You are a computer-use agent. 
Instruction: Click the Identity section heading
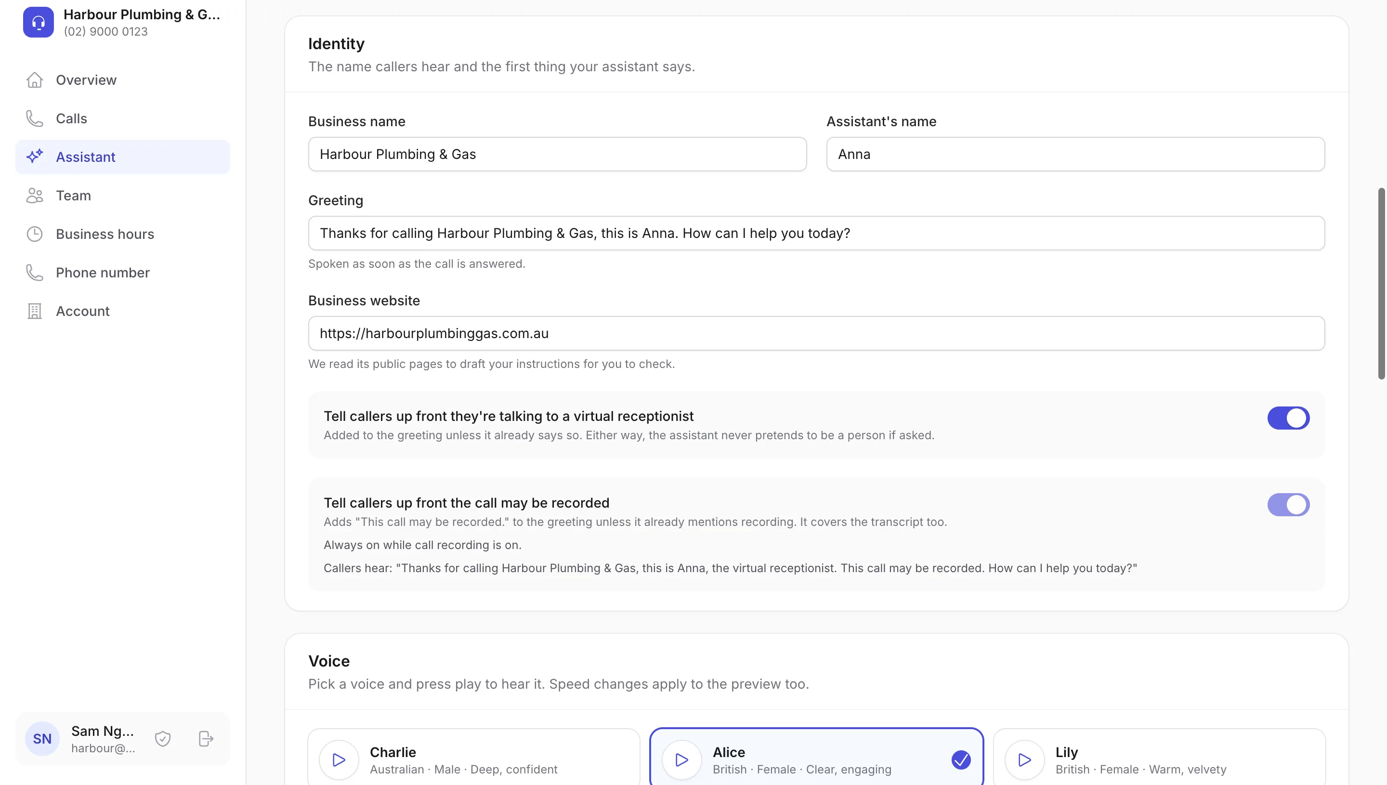(x=336, y=44)
